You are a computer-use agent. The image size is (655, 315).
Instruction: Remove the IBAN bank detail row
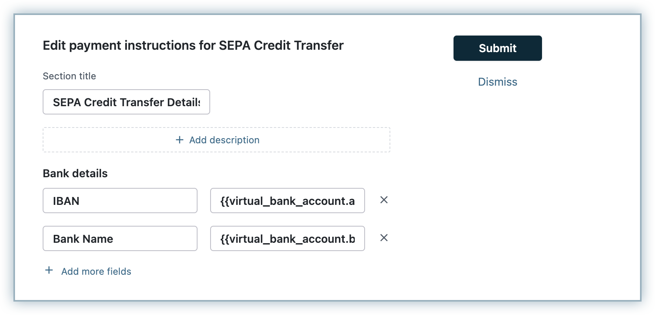[x=384, y=200]
